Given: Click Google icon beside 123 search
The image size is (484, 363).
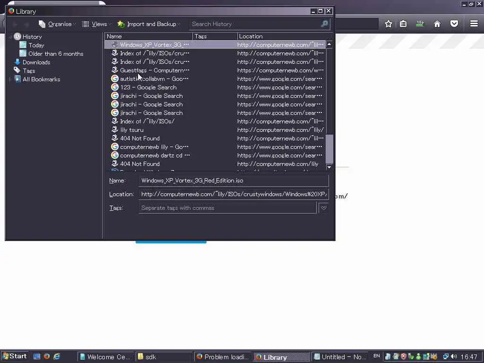Looking at the screenshot, I should pyautogui.click(x=115, y=87).
